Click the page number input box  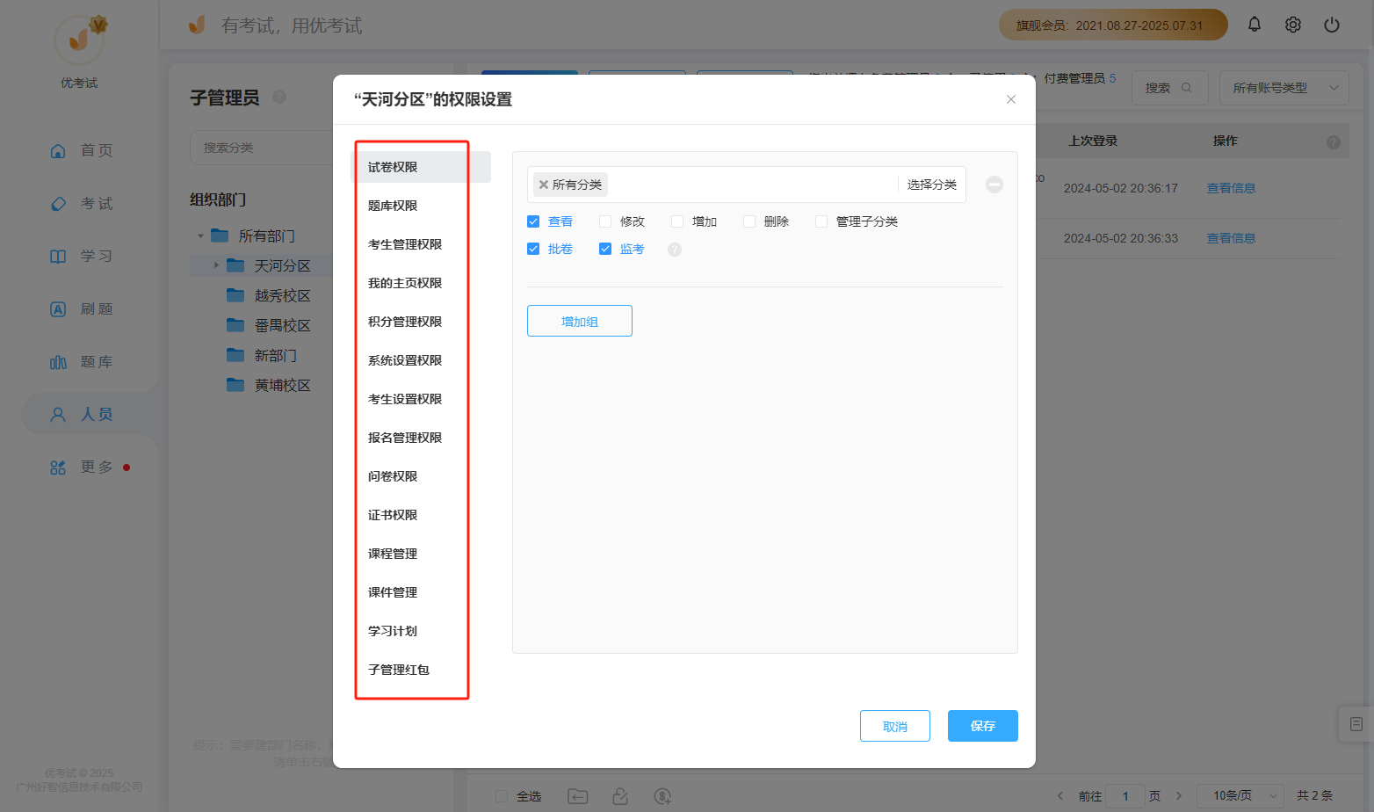[x=1125, y=796]
